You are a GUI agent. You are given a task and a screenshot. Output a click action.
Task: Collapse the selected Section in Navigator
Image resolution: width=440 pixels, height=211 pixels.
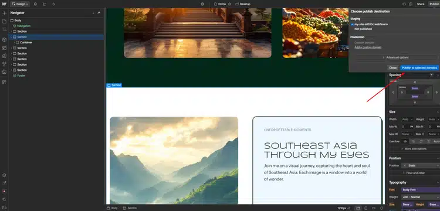click(x=12, y=37)
